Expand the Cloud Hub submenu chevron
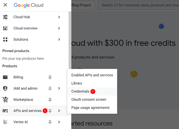Image resolution: width=179 pixels, height=129 pixels. (x=59, y=17)
